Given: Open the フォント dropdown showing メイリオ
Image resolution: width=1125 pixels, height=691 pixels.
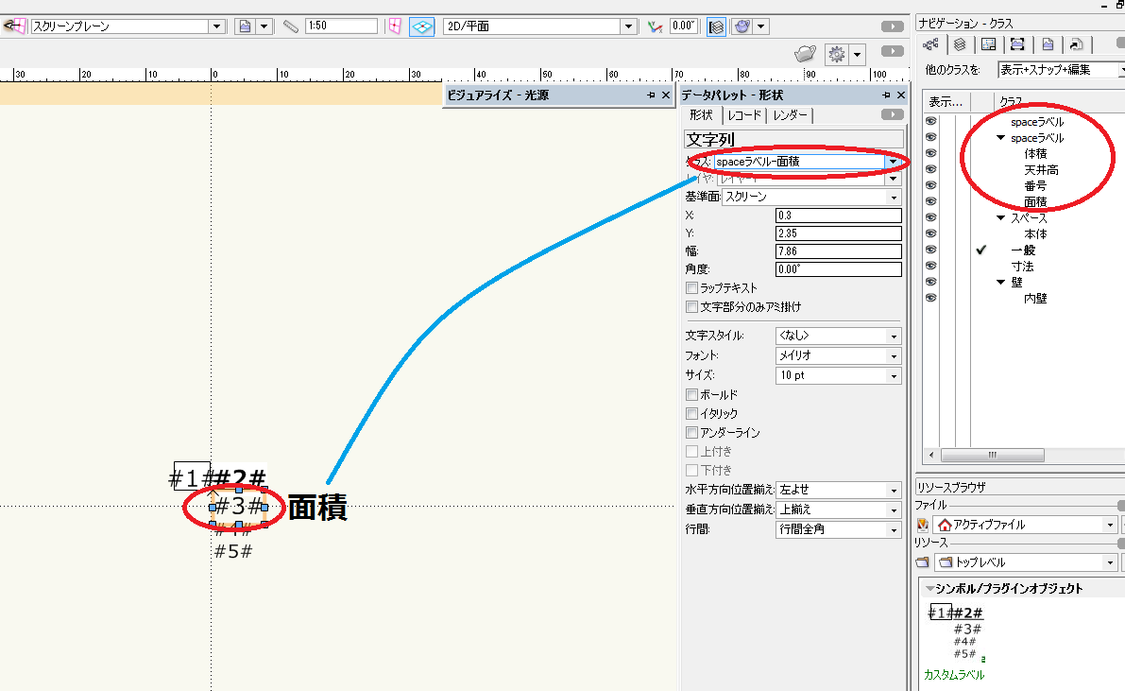Looking at the screenshot, I should point(837,356).
